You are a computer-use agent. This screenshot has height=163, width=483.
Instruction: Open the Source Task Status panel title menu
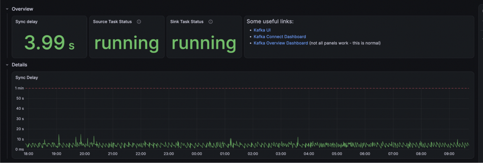click(x=112, y=22)
